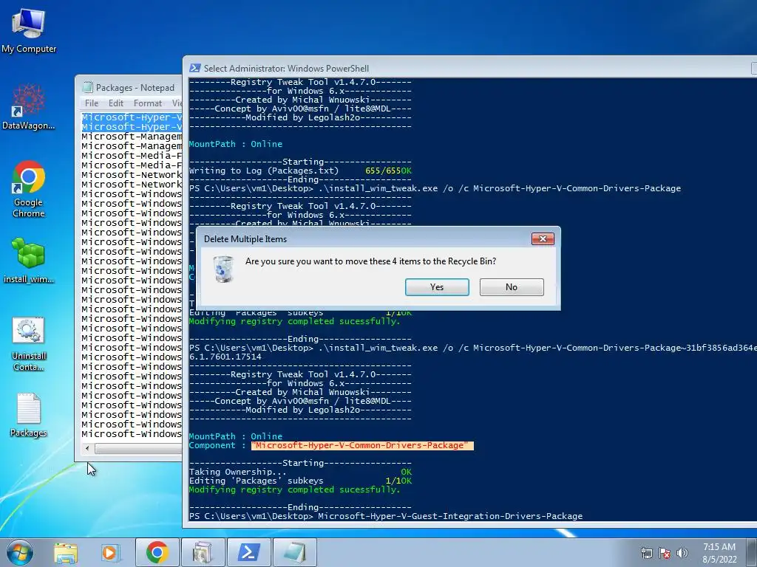Viewport: 757px width, 567px height.
Task: Click first Microsoft-Media-F line in Notepad
Action: coord(132,155)
